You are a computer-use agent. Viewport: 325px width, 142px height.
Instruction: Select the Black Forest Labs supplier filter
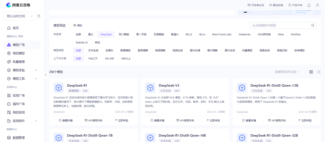tap(222, 34)
